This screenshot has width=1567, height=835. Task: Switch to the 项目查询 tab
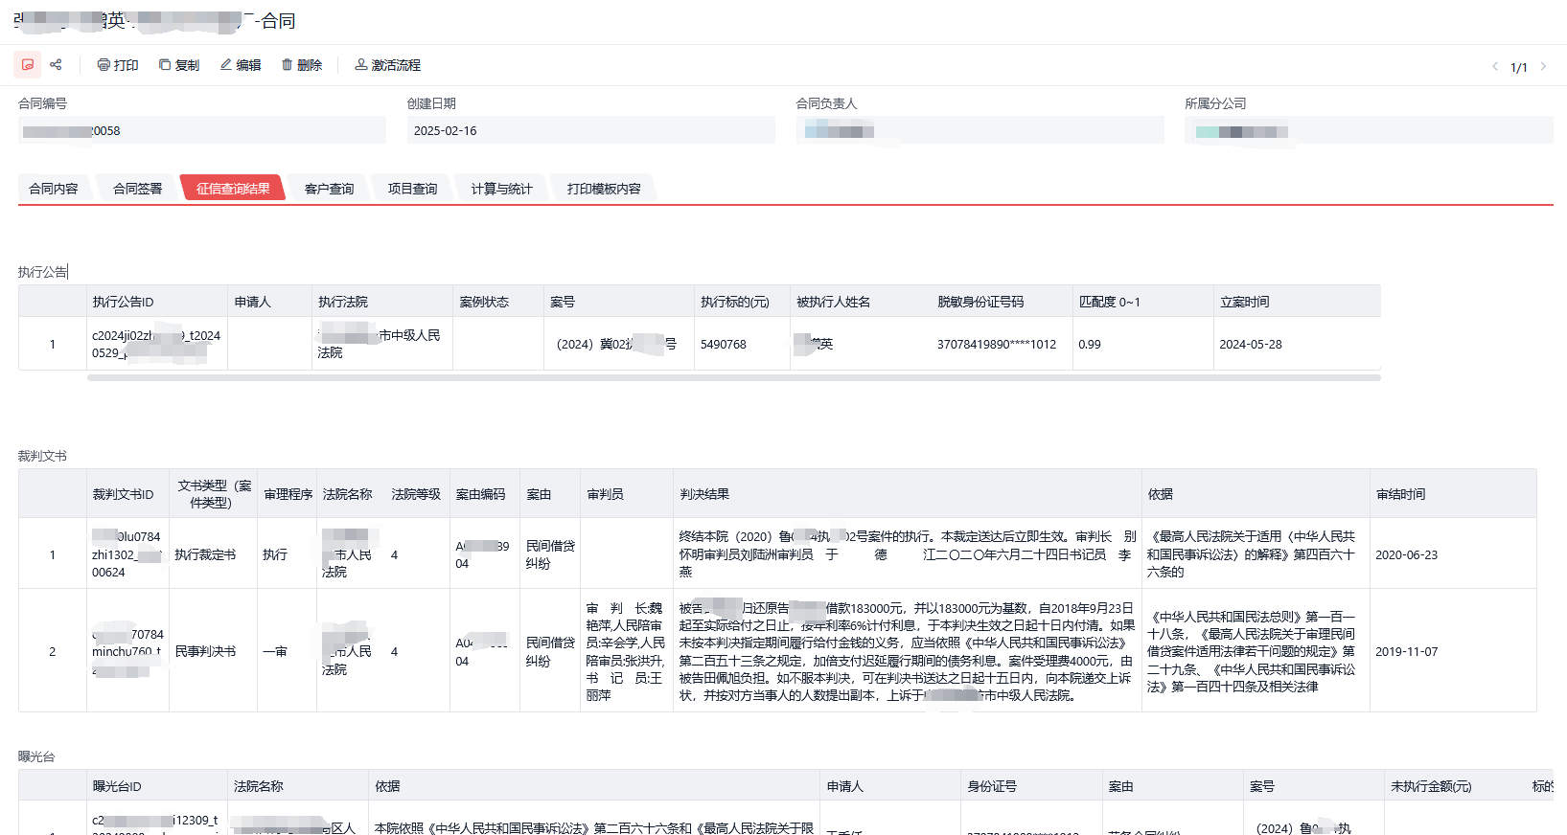coord(412,189)
